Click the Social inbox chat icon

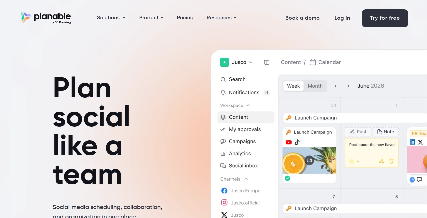[x=223, y=166]
